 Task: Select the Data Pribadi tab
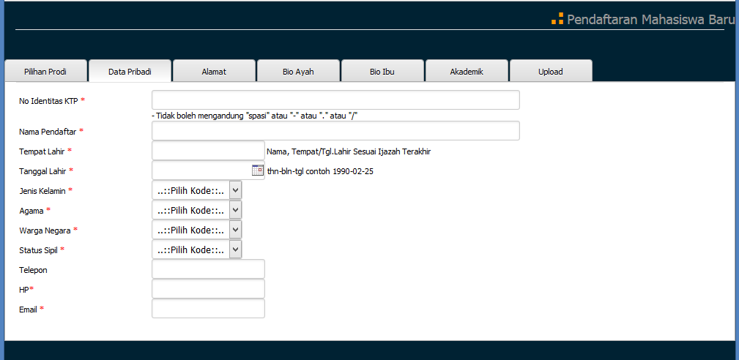pyautogui.click(x=130, y=72)
